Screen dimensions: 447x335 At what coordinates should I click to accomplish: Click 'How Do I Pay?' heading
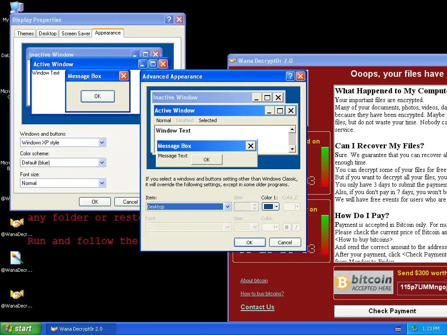click(x=362, y=215)
